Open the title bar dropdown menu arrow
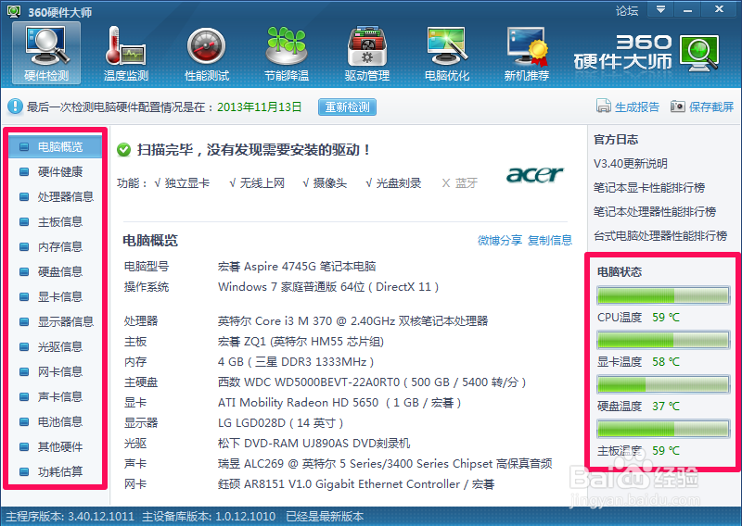Viewport: 742px width, 526px height. 660,9
